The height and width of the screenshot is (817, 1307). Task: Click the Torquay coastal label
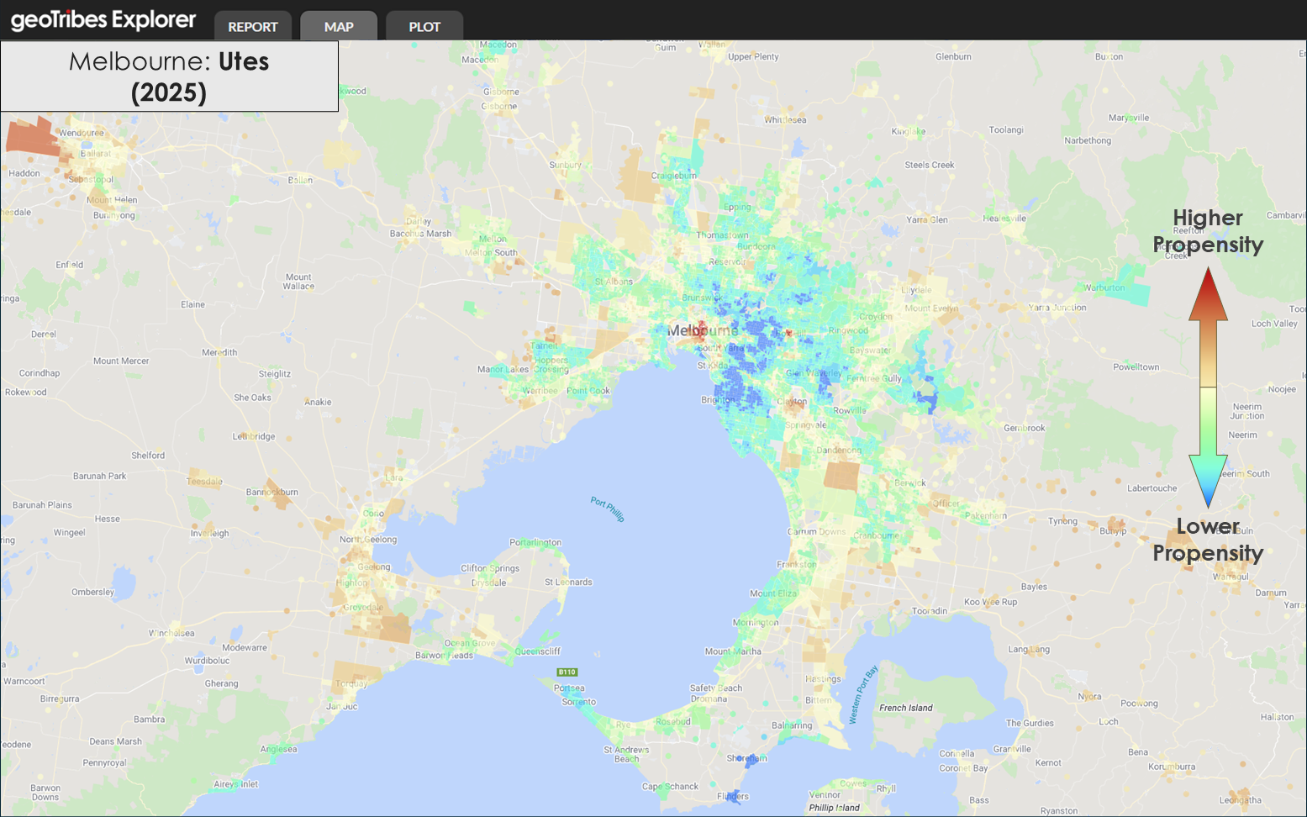[x=351, y=683]
